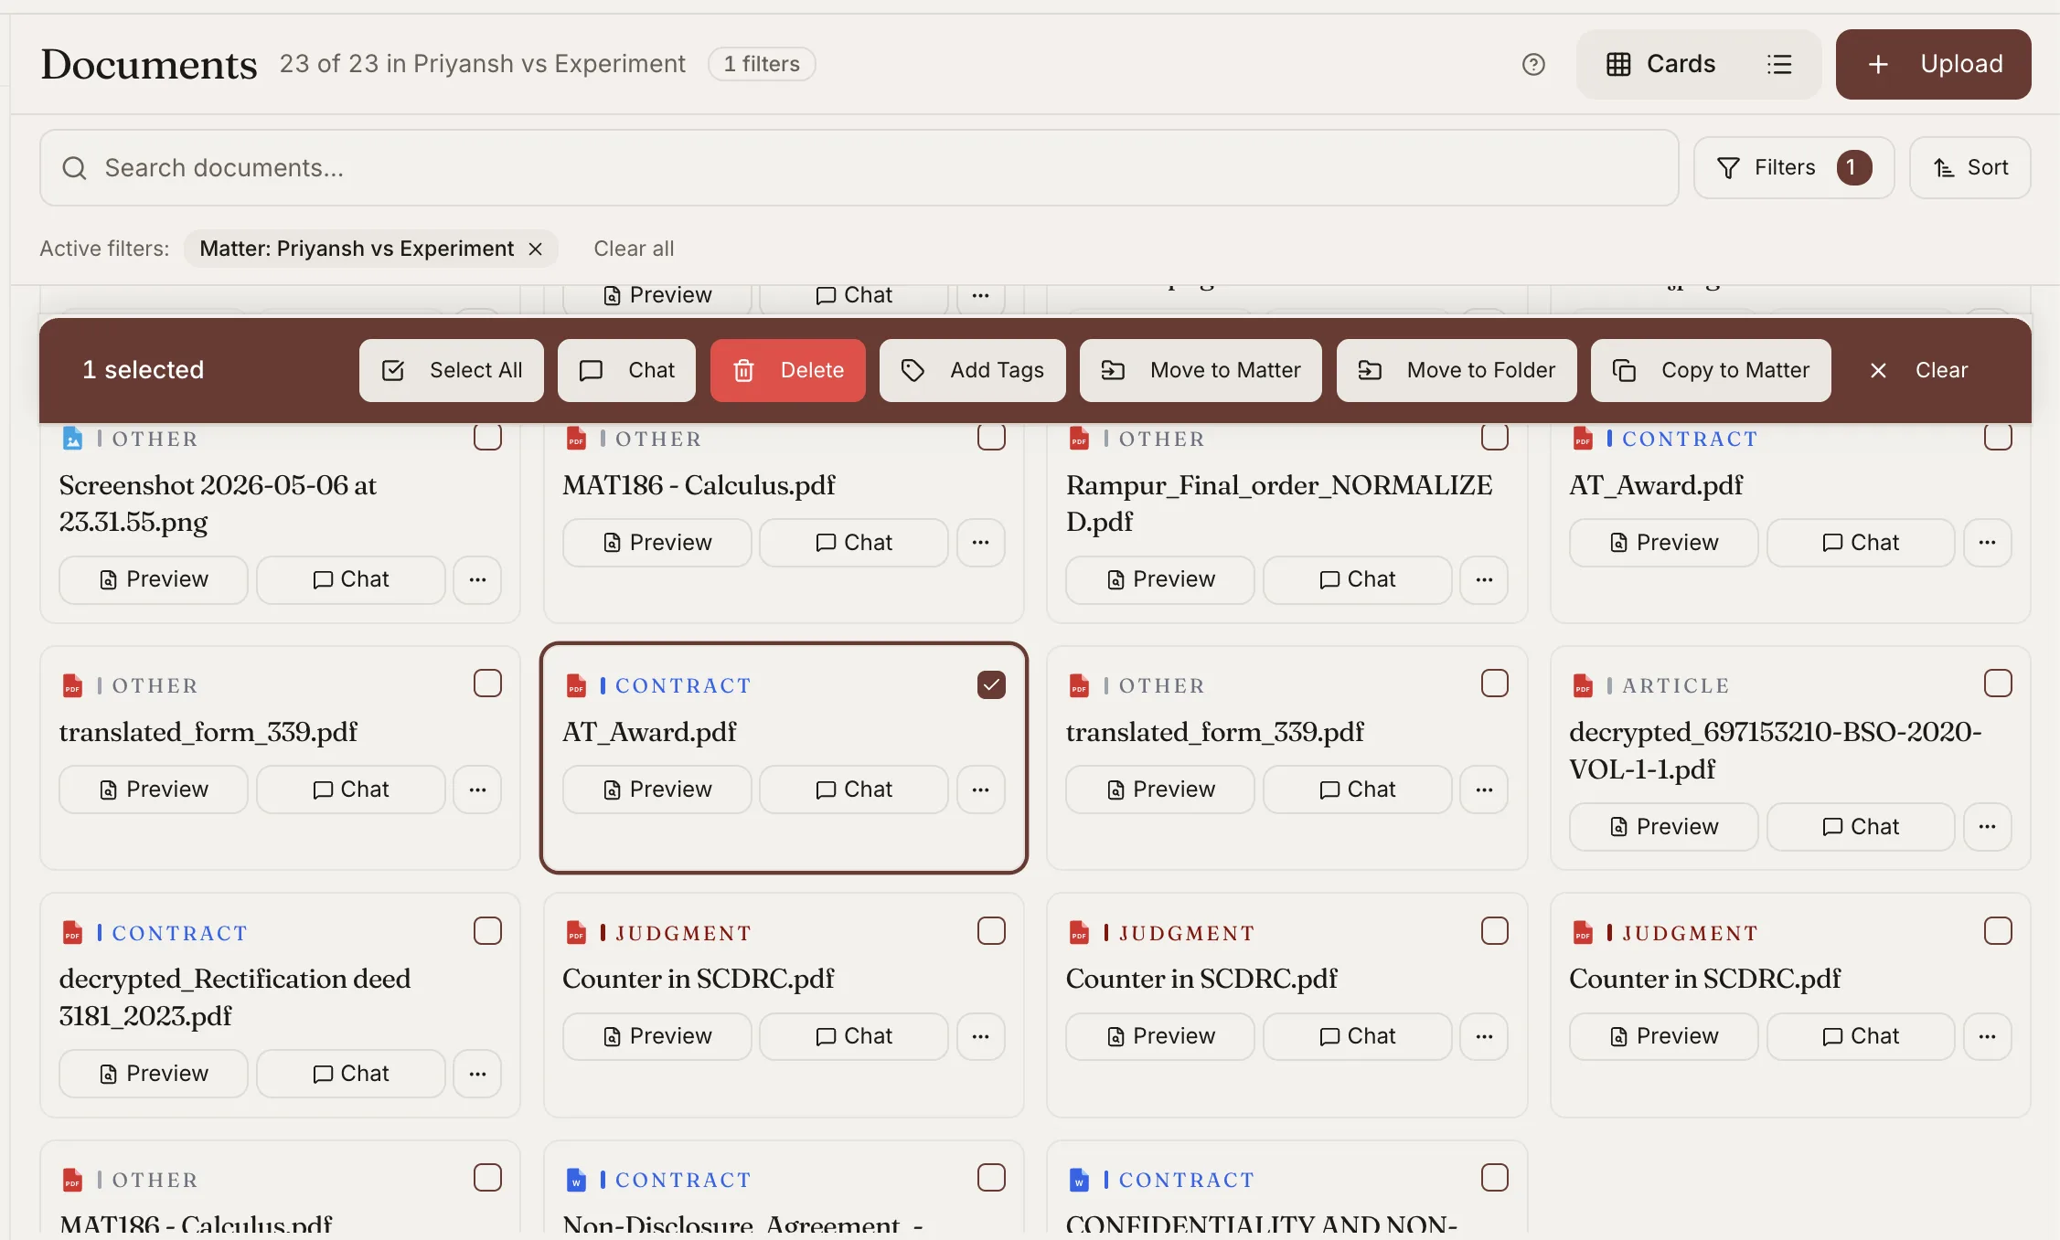Screen dimensions: 2060x1240
Task: Click the Upload button
Action: coord(1933,64)
